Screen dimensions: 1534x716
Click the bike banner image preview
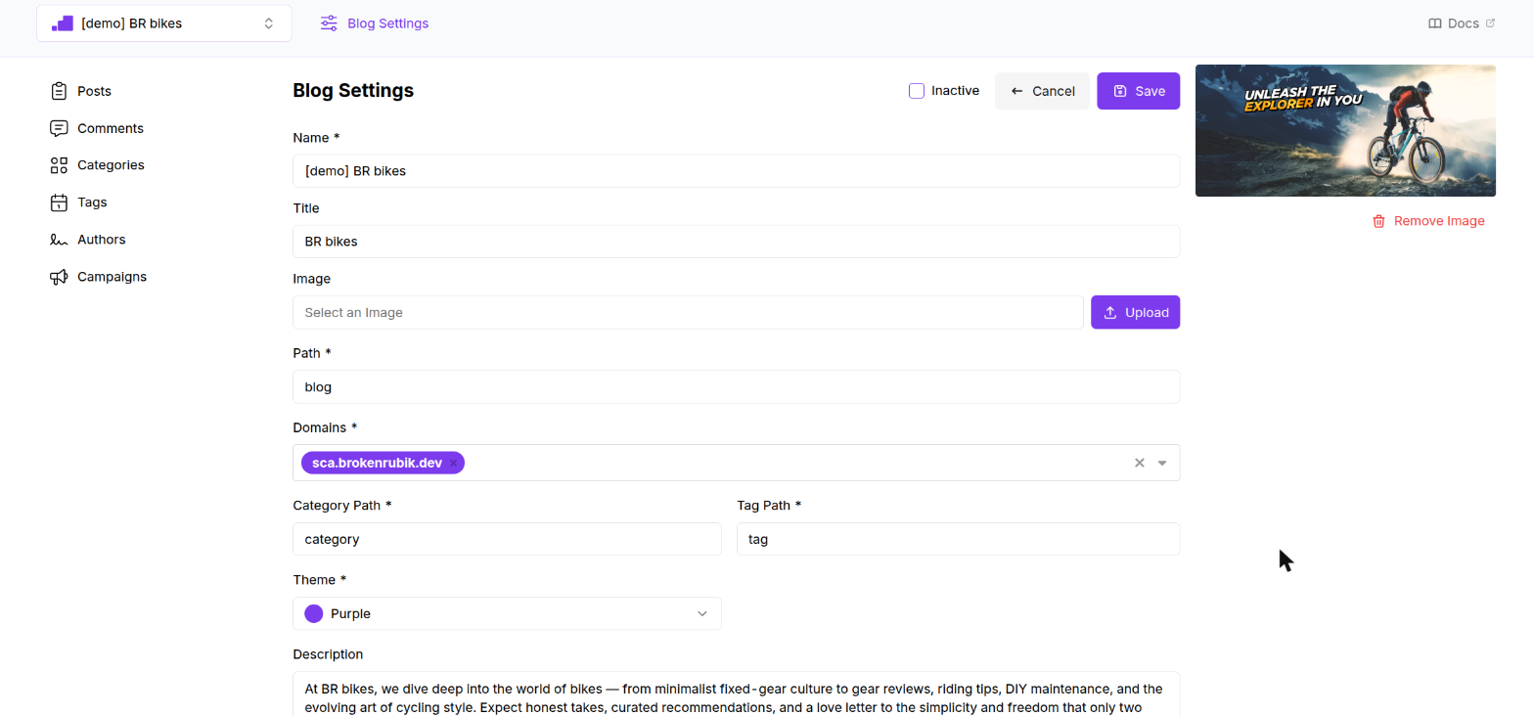click(x=1345, y=131)
